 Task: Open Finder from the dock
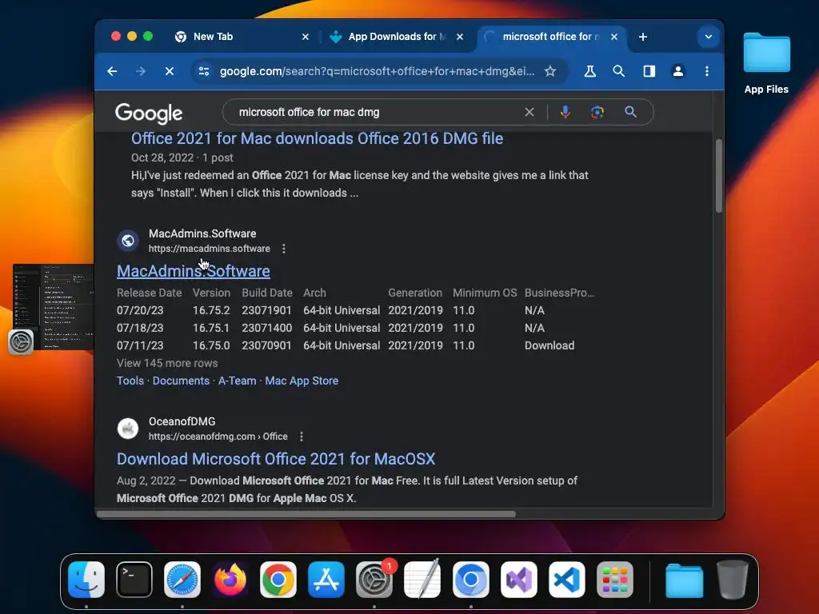(x=86, y=580)
